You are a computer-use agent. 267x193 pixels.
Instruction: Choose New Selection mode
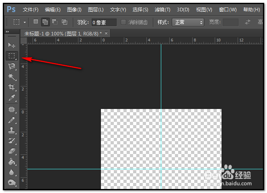point(36,22)
